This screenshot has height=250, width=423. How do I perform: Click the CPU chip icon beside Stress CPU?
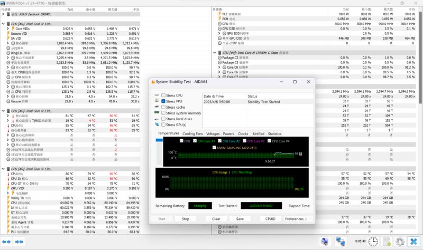[x=157, y=95]
